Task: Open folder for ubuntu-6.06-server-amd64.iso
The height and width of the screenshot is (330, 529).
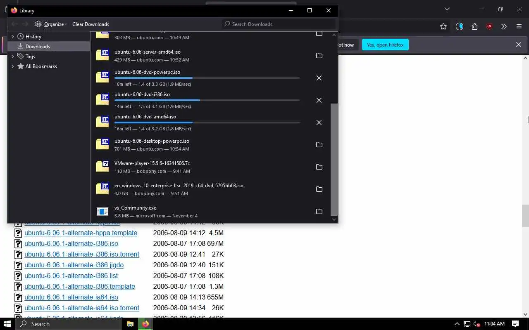Action: click(x=319, y=56)
